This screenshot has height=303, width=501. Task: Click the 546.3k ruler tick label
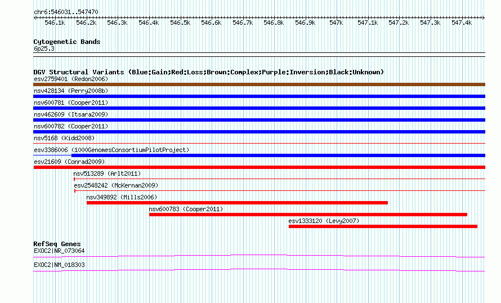[x=117, y=23]
